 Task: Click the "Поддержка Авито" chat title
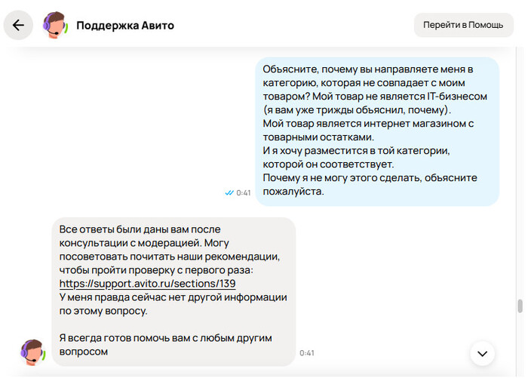click(125, 25)
